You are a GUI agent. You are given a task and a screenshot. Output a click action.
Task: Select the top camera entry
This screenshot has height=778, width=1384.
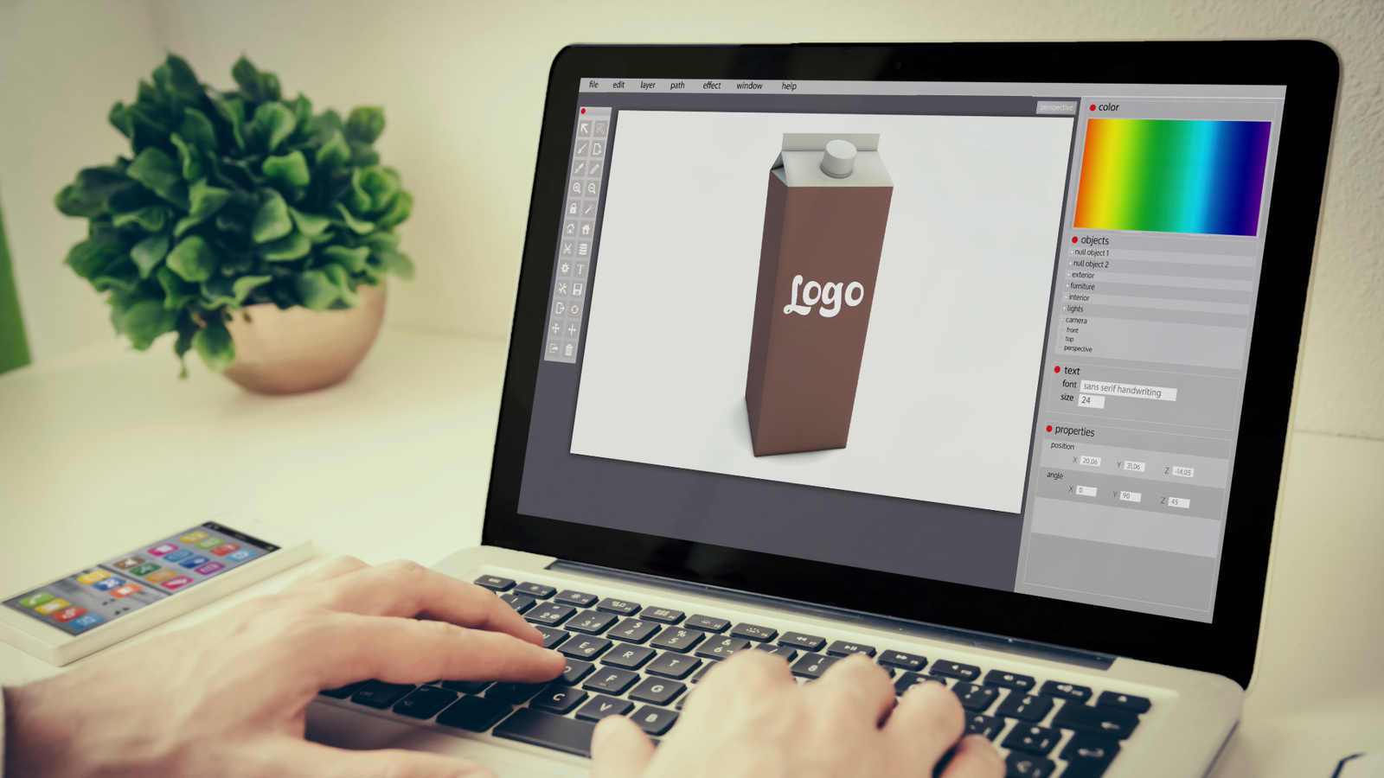[x=1069, y=339]
